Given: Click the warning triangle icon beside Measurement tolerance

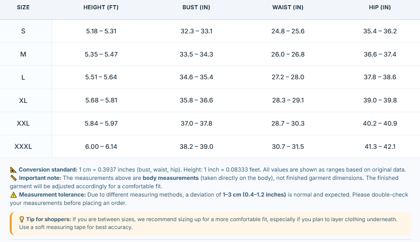Looking at the screenshot, I should pos(13,195).
